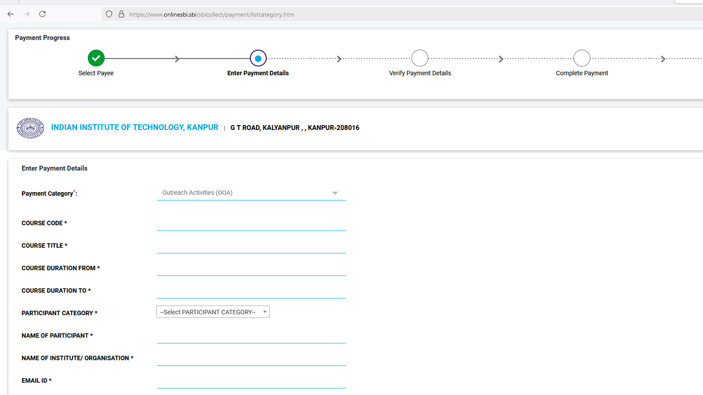The image size is (703, 395).
Task: Click the padlock site security icon
Action: pos(121,14)
